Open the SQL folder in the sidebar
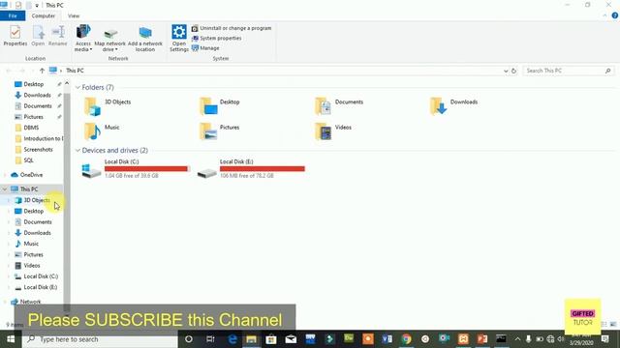 28,160
